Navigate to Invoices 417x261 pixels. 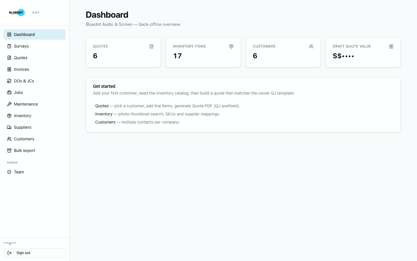(34, 69)
